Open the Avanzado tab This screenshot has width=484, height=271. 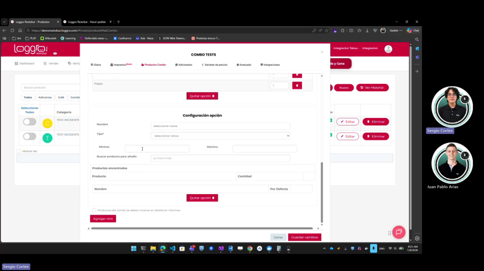[244, 65]
